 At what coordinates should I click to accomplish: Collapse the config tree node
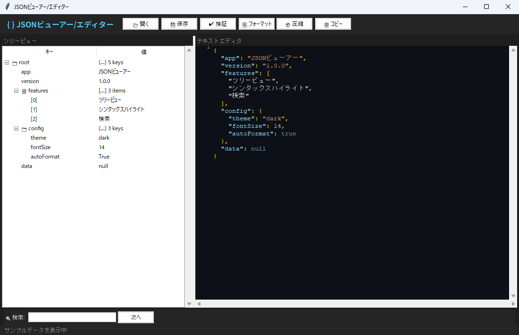[x=16, y=128]
